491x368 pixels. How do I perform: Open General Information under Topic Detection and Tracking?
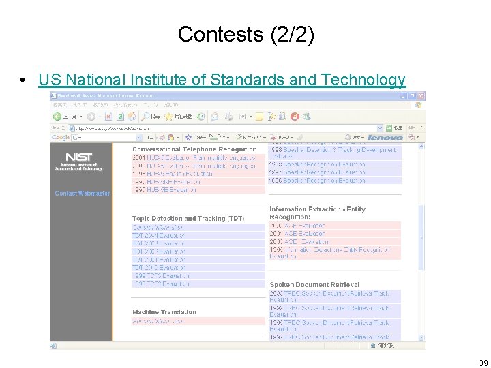pos(158,228)
